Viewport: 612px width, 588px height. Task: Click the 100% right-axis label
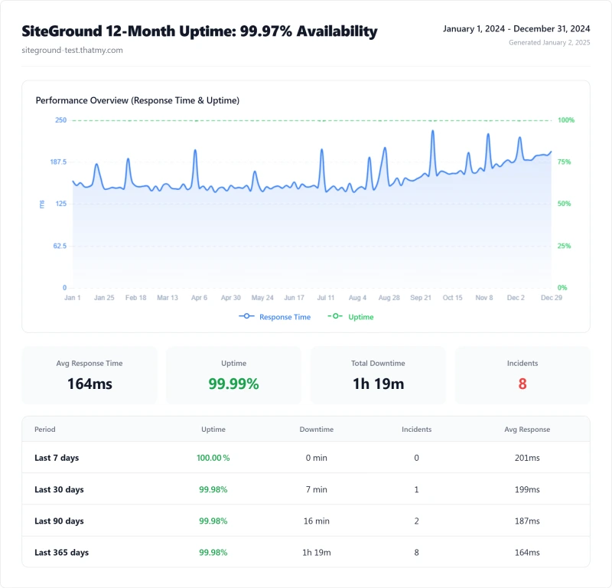click(566, 120)
